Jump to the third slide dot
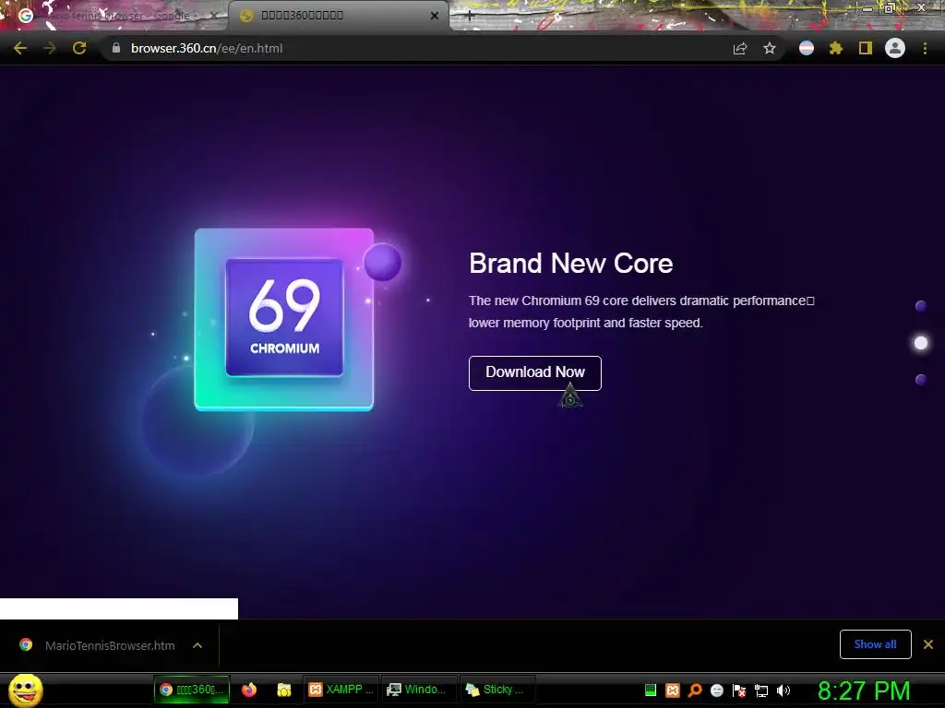The height and width of the screenshot is (708, 945). tap(921, 379)
